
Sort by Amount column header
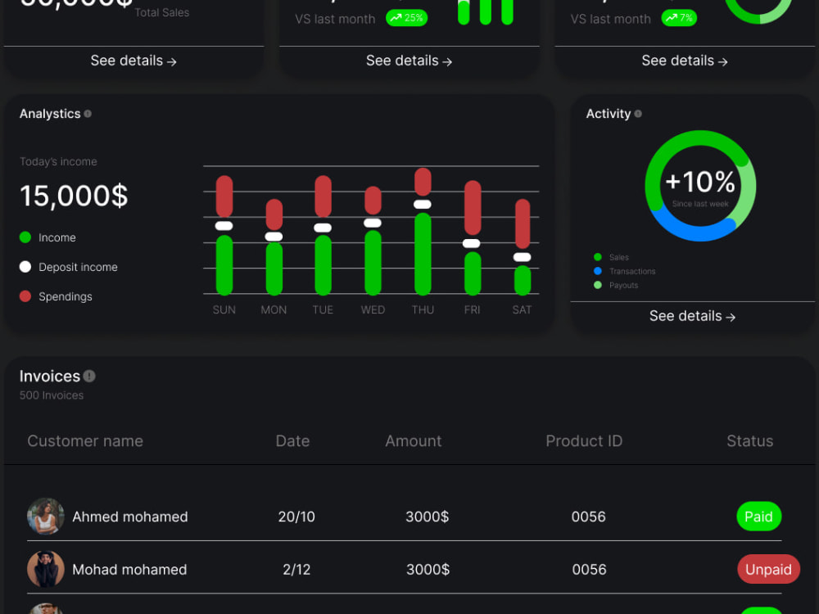(x=414, y=441)
